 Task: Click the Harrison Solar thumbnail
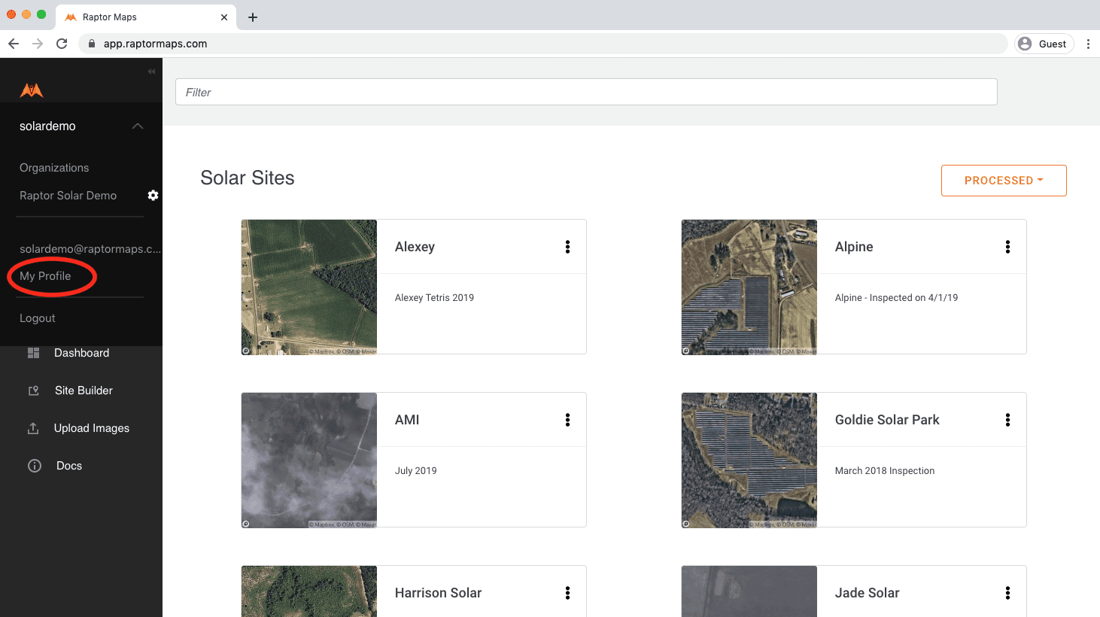(x=309, y=591)
